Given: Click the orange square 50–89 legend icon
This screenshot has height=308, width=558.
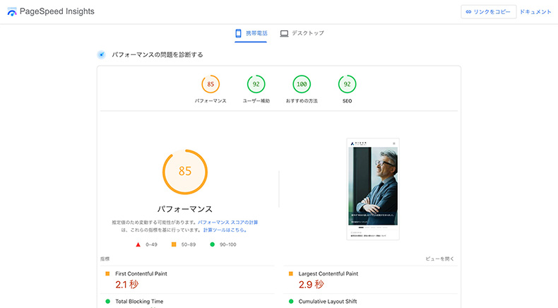Looking at the screenshot, I should click(x=174, y=244).
